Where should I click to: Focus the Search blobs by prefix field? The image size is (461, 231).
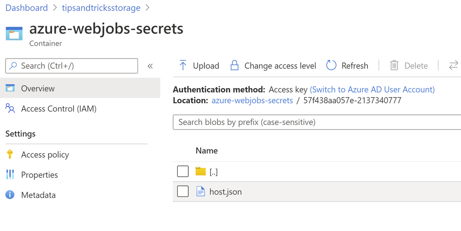click(x=317, y=122)
